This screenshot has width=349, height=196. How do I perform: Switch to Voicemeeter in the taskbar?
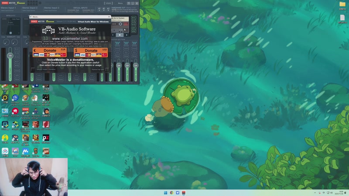click(184, 193)
